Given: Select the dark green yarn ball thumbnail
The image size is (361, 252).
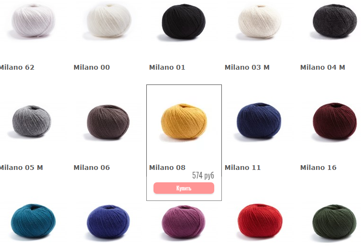Looking at the screenshot, I should tap(335, 221).
